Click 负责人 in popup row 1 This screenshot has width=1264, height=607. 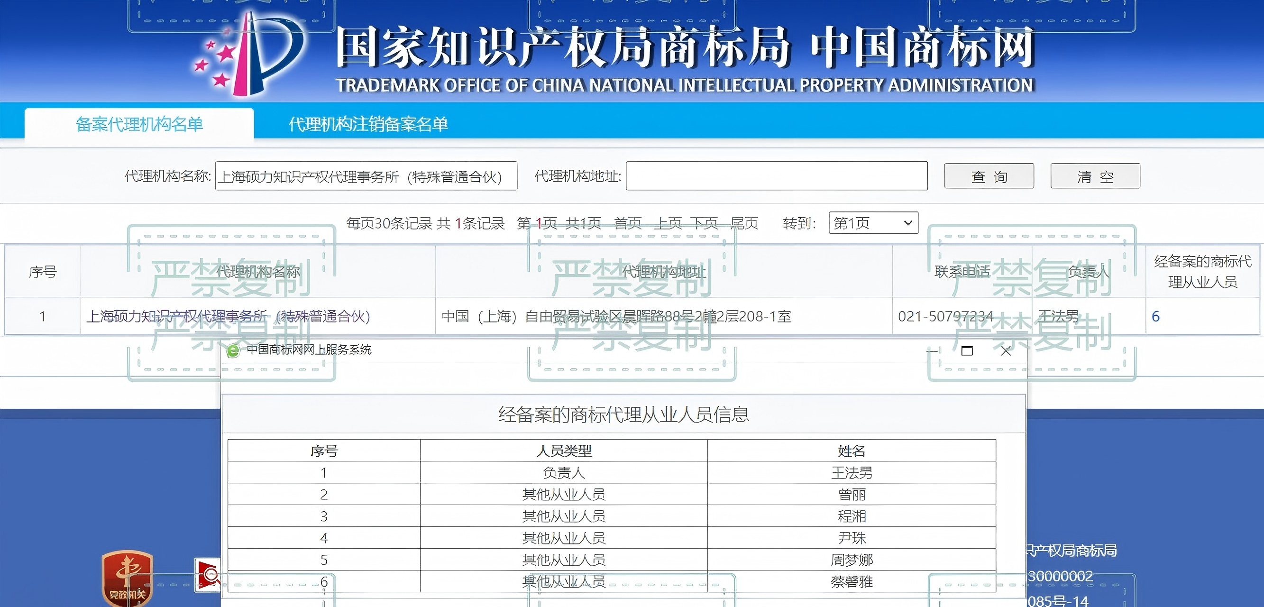[564, 472]
